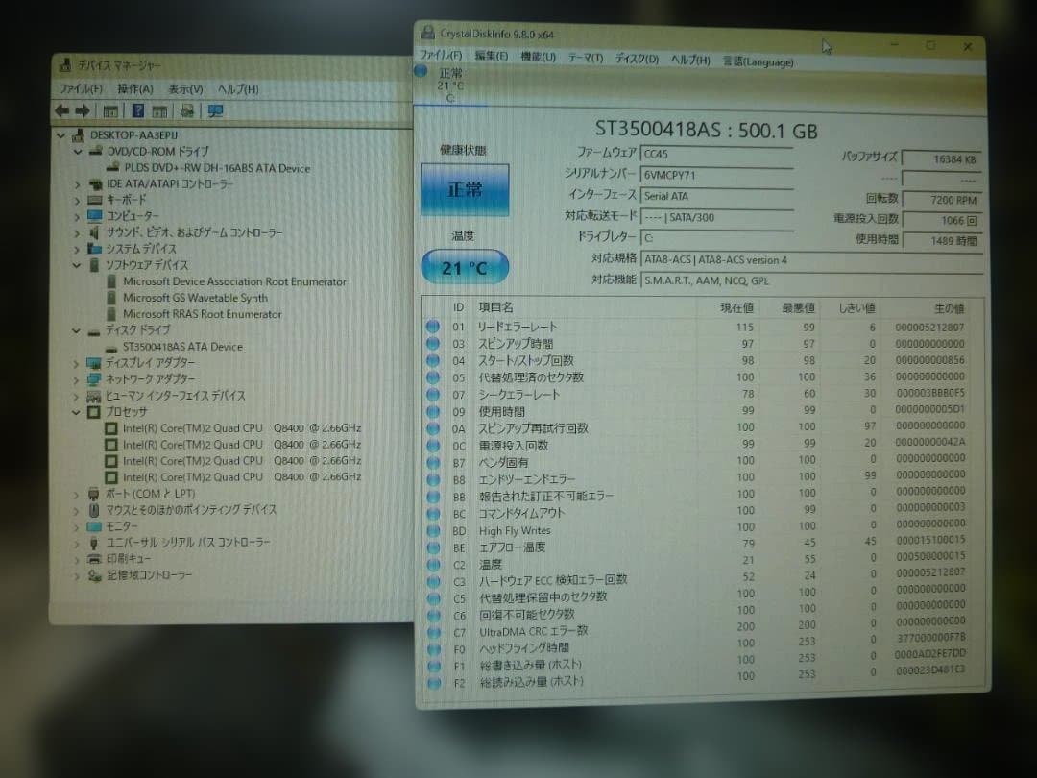Open ファイル(F) menu in Device Manager

click(81, 88)
